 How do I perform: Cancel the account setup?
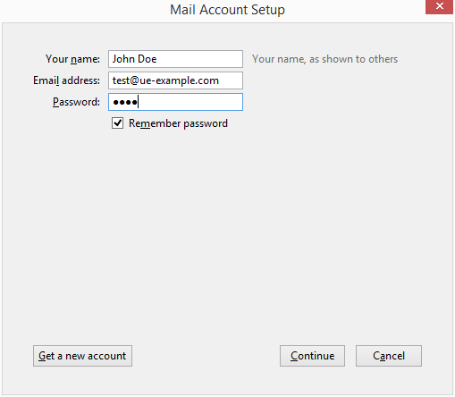tap(389, 356)
